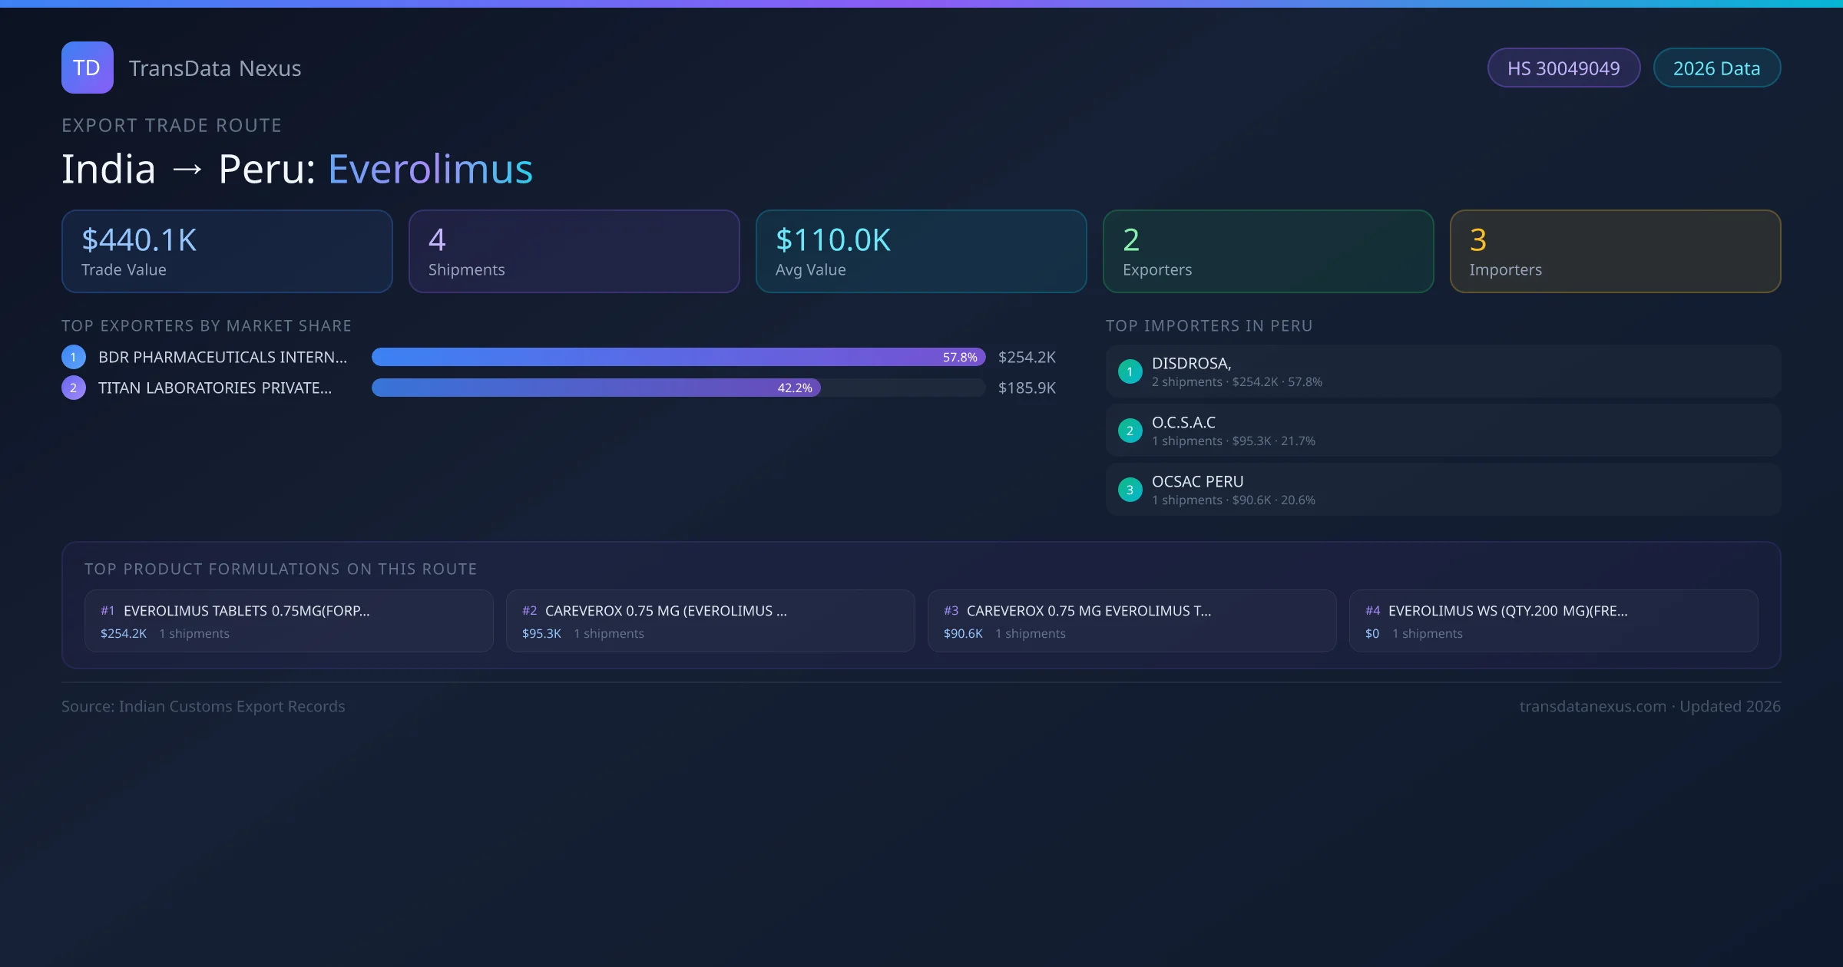Click the purple rank 2 exporter badge
Screen dimensions: 1843x967
(x=74, y=388)
